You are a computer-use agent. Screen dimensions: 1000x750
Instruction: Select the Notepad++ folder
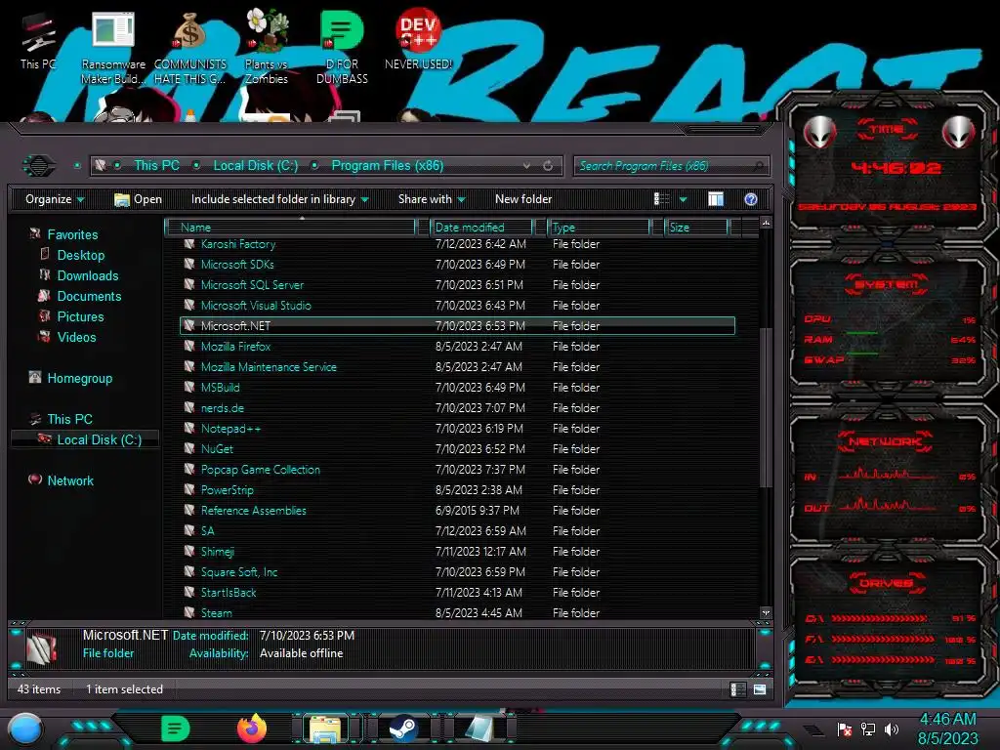point(457,429)
